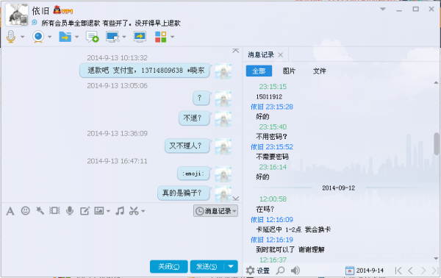The height and width of the screenshot is (278, 441).
Task: Jump to last history page
Action: (435, 271)
